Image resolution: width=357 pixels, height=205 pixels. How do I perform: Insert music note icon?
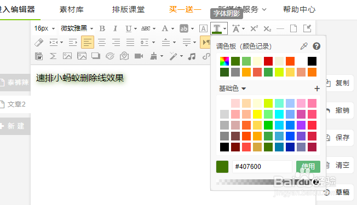point(192,56)
